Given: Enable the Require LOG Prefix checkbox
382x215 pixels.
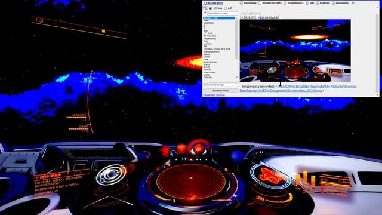Looking at the screenshot, I should tap(260, 3).
